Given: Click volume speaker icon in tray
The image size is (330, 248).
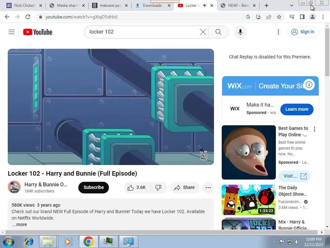Looking at the screenshot, I should tap(297, 242).
